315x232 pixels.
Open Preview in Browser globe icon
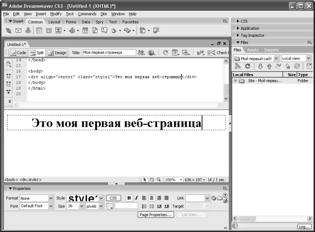click(x=151, y=52)
